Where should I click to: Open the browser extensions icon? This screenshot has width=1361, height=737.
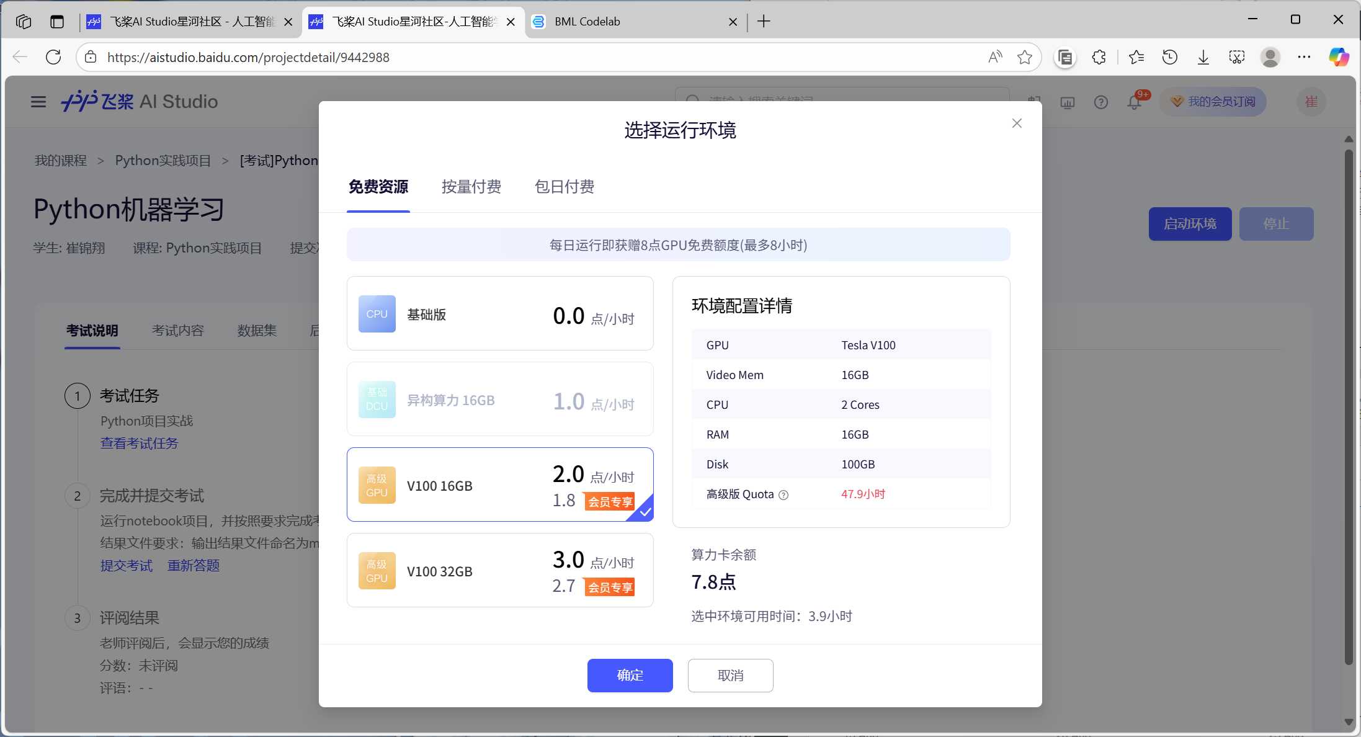1099,57
